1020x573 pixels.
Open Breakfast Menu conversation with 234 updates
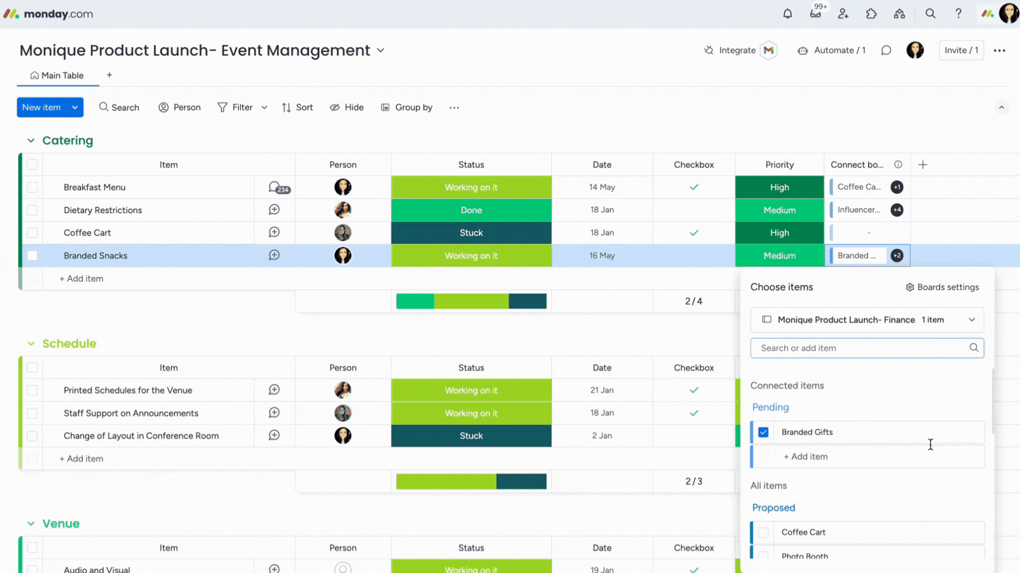[279, 187]
